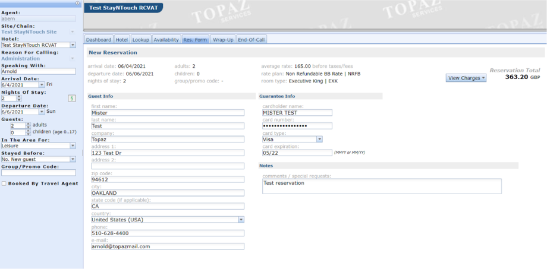Click the comments / special requests box
Image resolution: width=547 pixels, height=269 pixels.
382,186
